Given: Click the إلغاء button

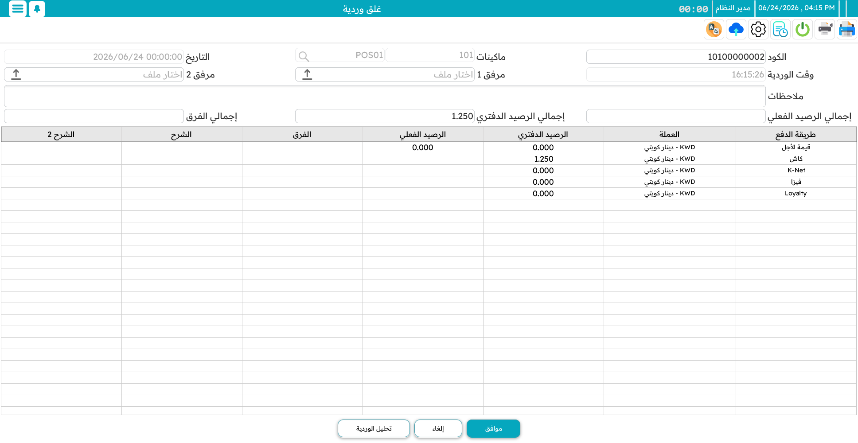Looking at the screenshot, I should point(438,428).
